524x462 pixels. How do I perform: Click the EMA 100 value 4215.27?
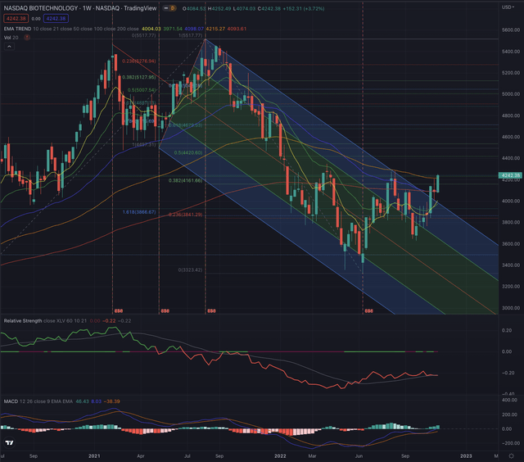[x=215, y=29]
